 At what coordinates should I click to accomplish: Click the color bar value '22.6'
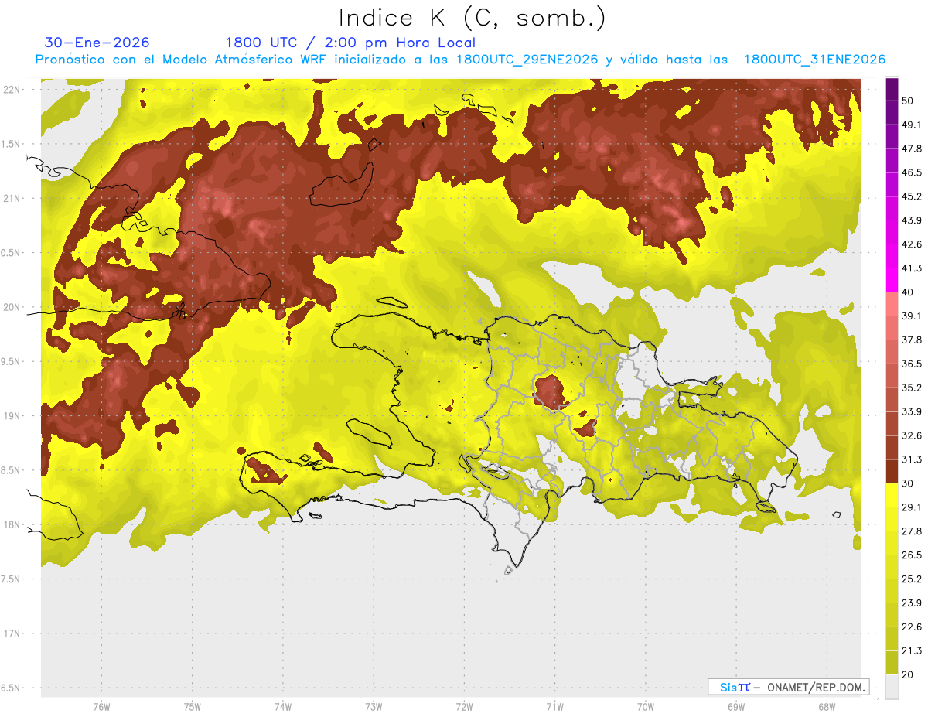912,627
